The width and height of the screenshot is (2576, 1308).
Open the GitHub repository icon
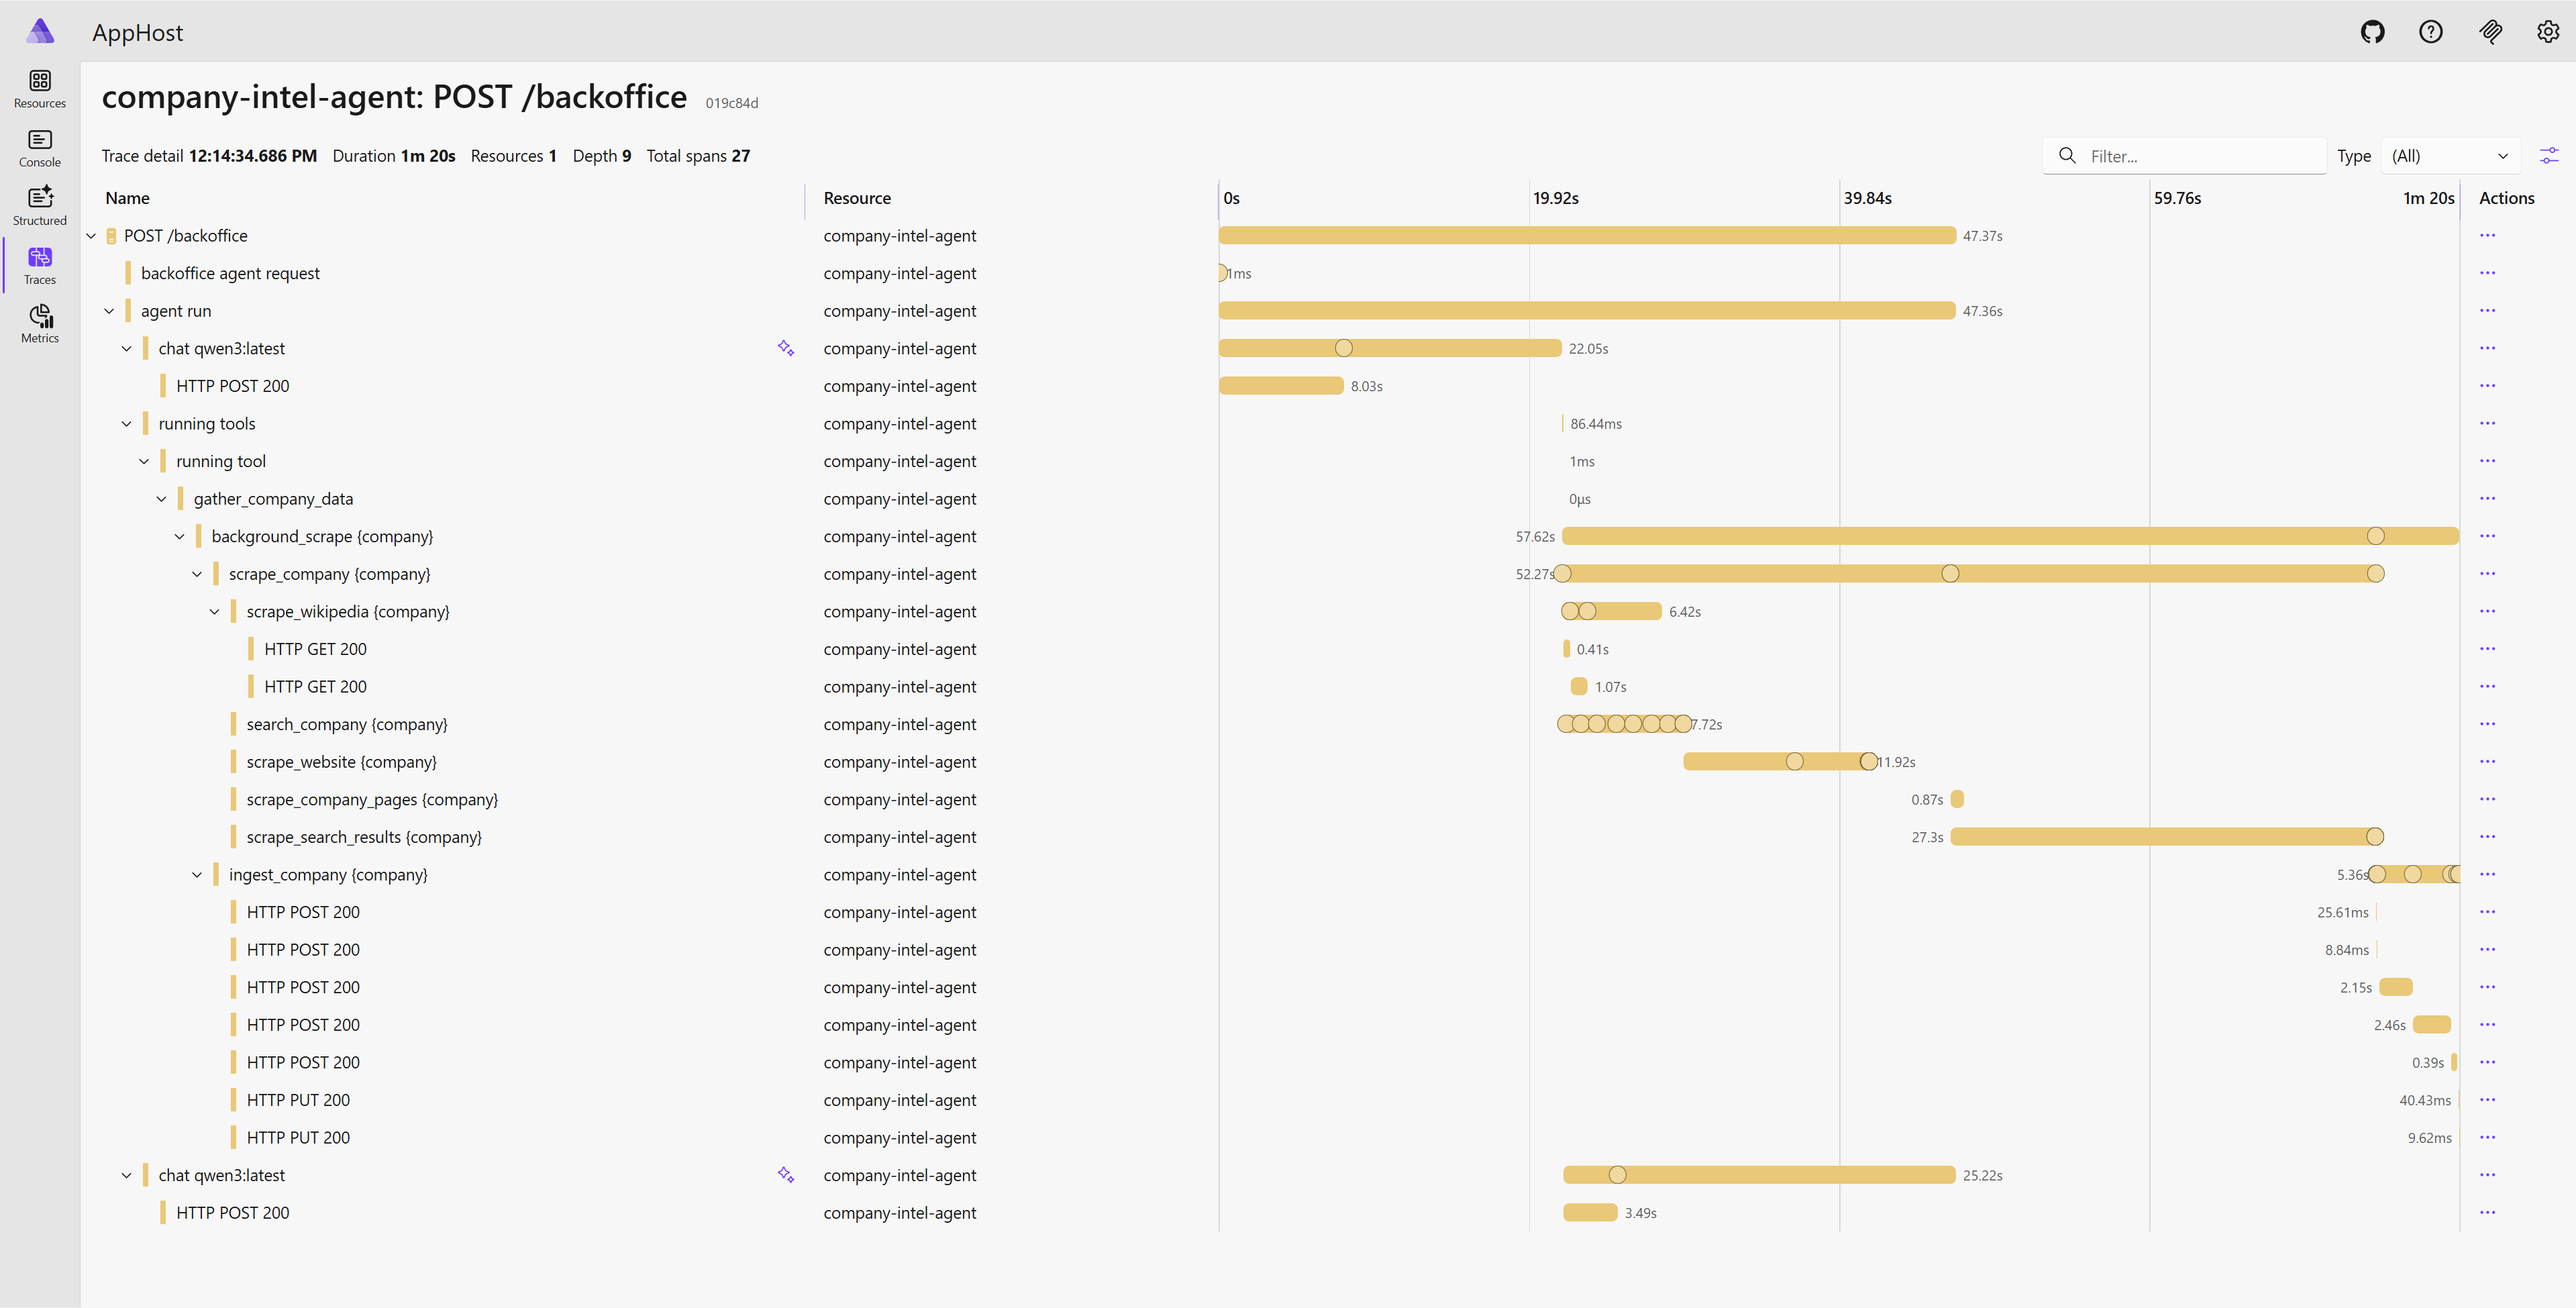coord(2372,32)
